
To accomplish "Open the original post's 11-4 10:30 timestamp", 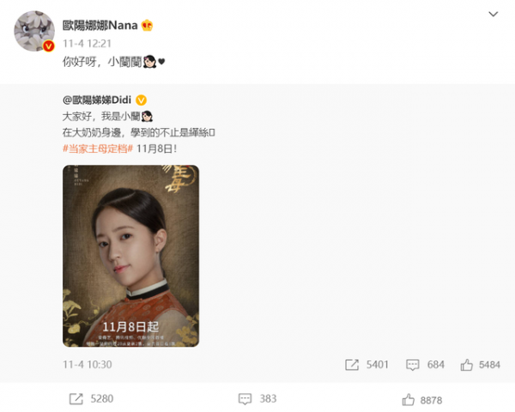I will [88, 364].
